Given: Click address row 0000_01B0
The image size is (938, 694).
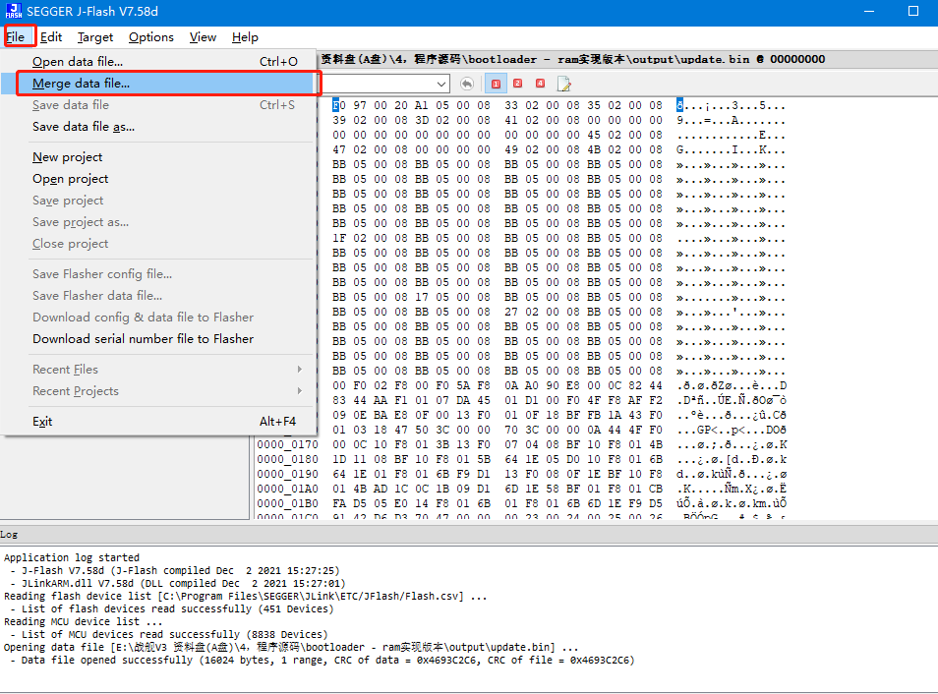Looking at the screenshot, I should point(288,503).
